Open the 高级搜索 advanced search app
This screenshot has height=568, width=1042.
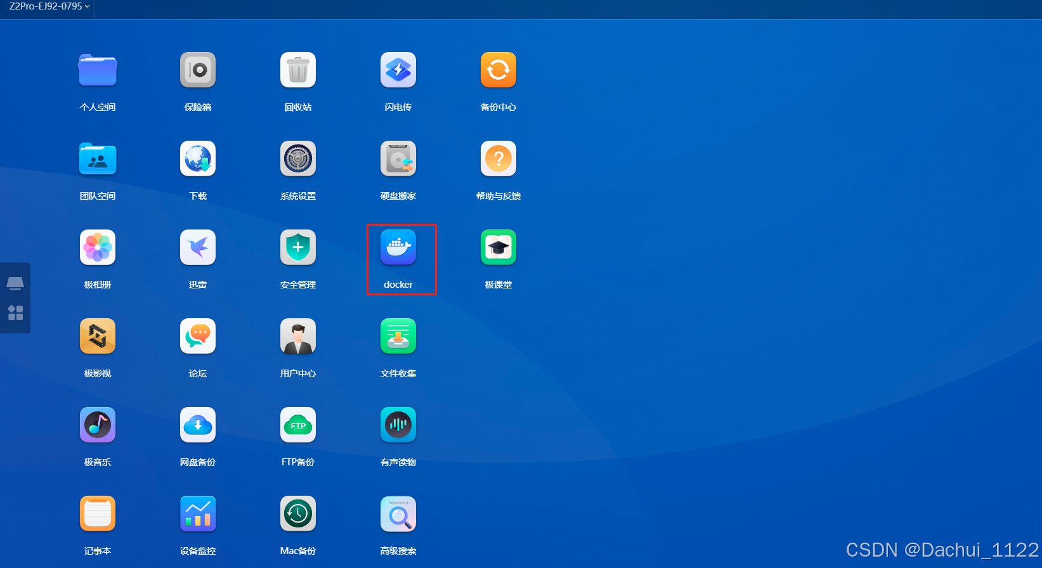coord(398,513)
